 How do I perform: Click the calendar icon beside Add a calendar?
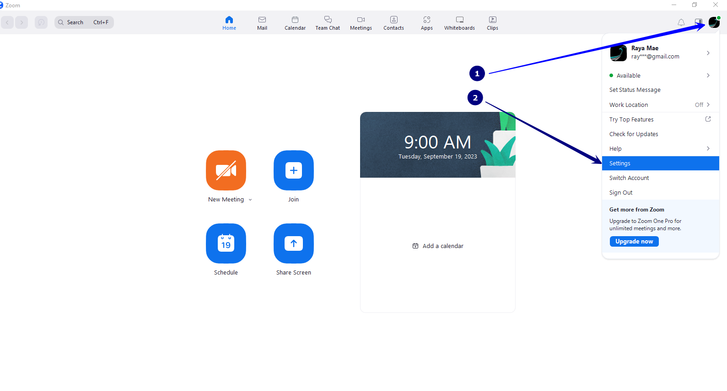point(415,246)
